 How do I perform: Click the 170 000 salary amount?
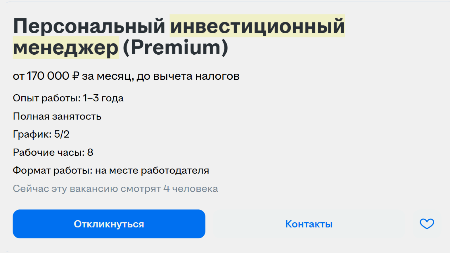coord(48,76)
